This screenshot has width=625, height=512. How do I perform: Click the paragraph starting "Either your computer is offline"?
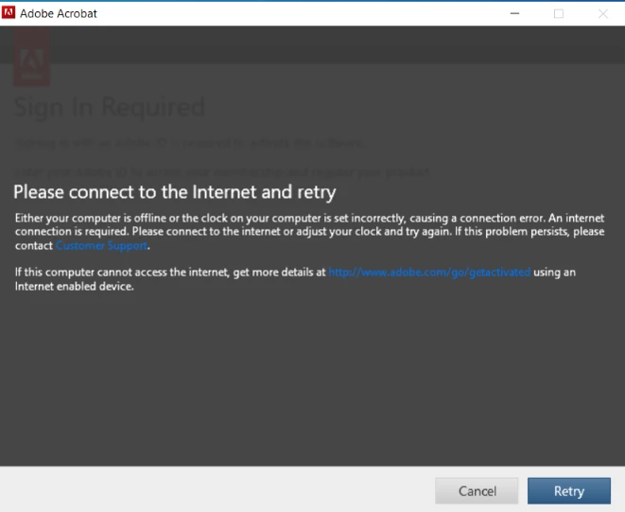[x=310, y=232]
